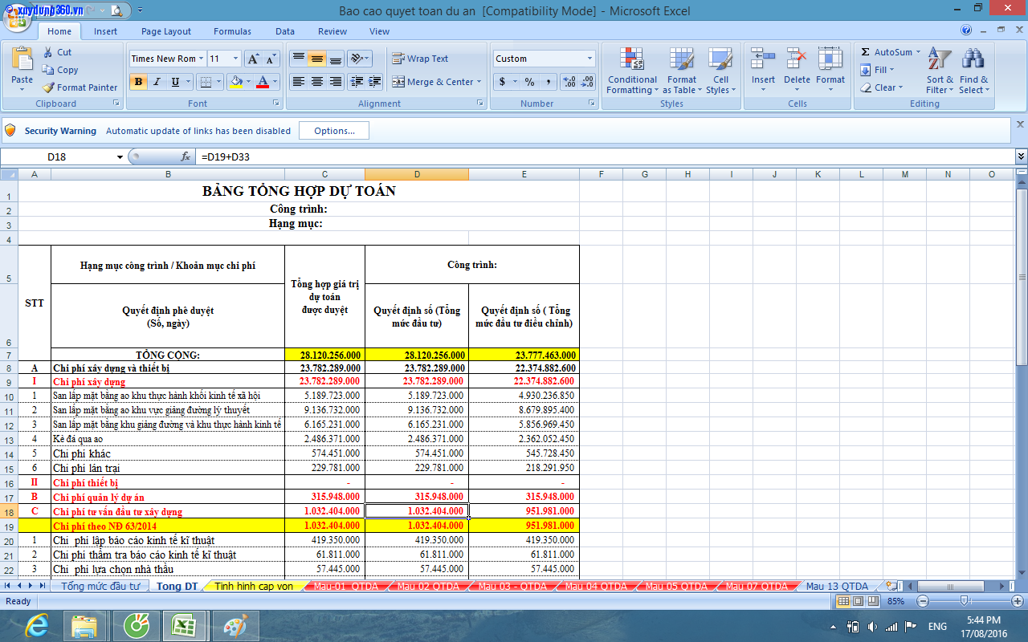This screenshot has width=1028, height=642.
Task: Cut the selection with scissors icon
Action: click(x=57, y=52)
